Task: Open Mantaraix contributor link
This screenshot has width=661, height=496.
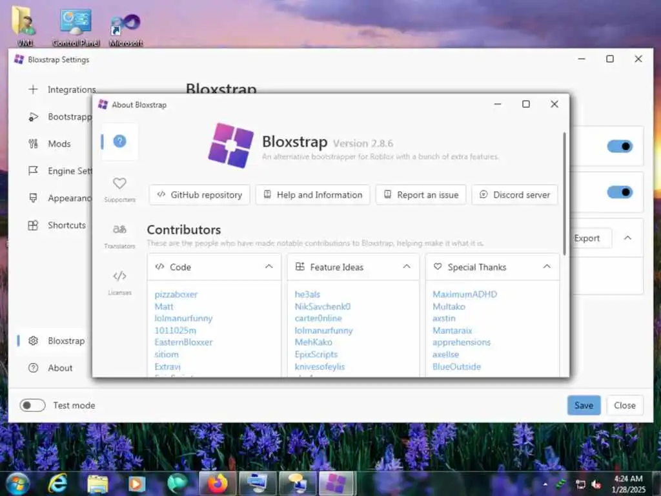Action: pyautogui.click(x=453, y=330)
